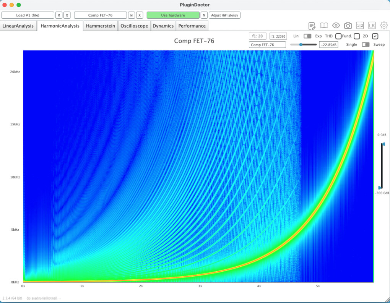The width and height of the screenshot is (390, 303).
Task: Uncheck the 2D checkbox
Action: tap(375, 36)
